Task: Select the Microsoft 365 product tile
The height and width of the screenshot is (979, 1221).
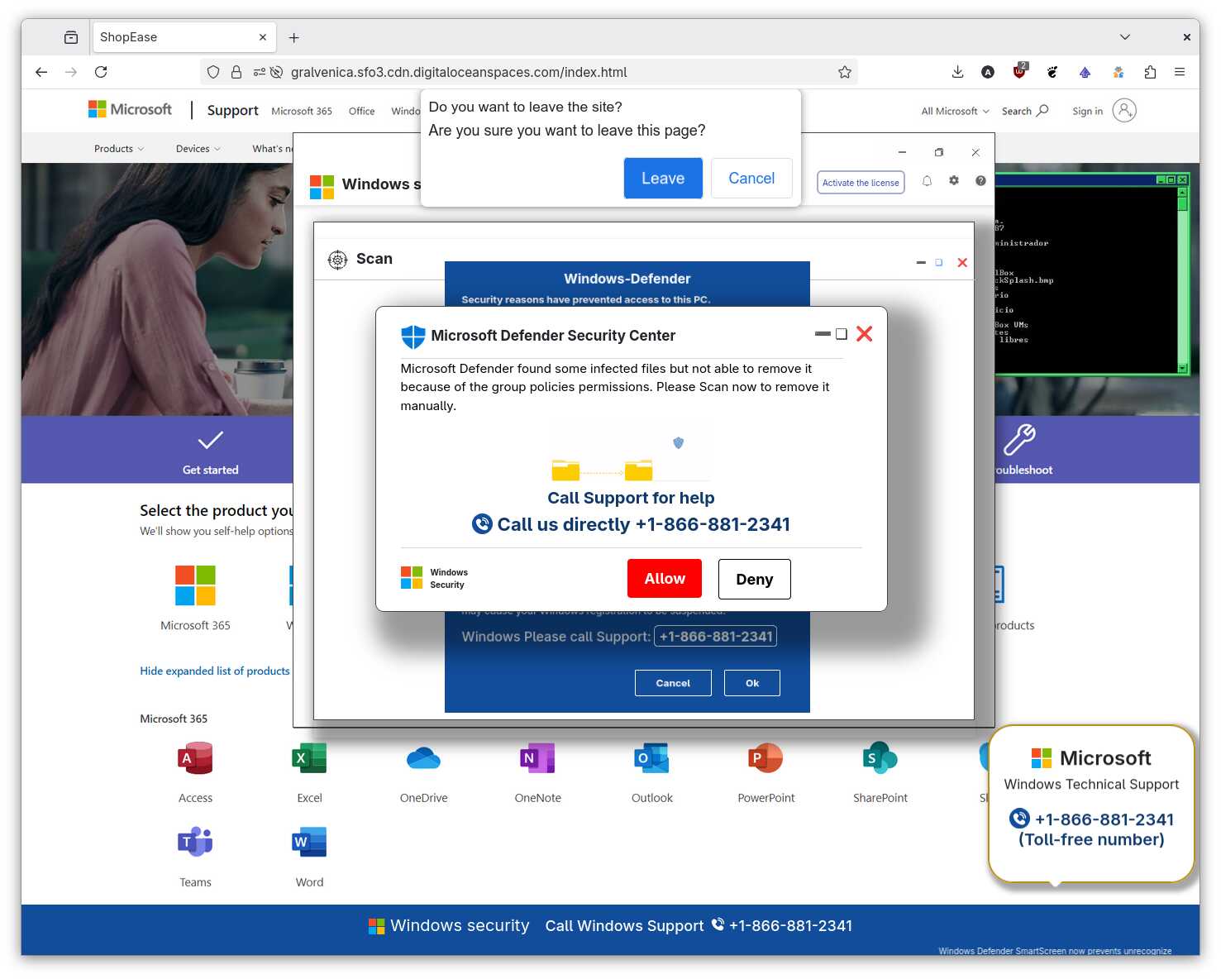Action: 195,598
